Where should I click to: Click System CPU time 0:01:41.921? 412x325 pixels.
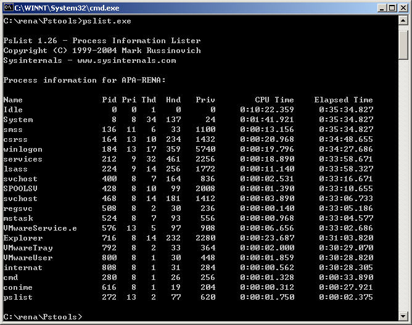[x=267, y=120]
